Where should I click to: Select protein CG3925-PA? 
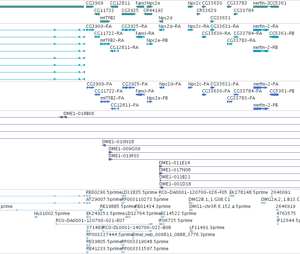point(129,88)
